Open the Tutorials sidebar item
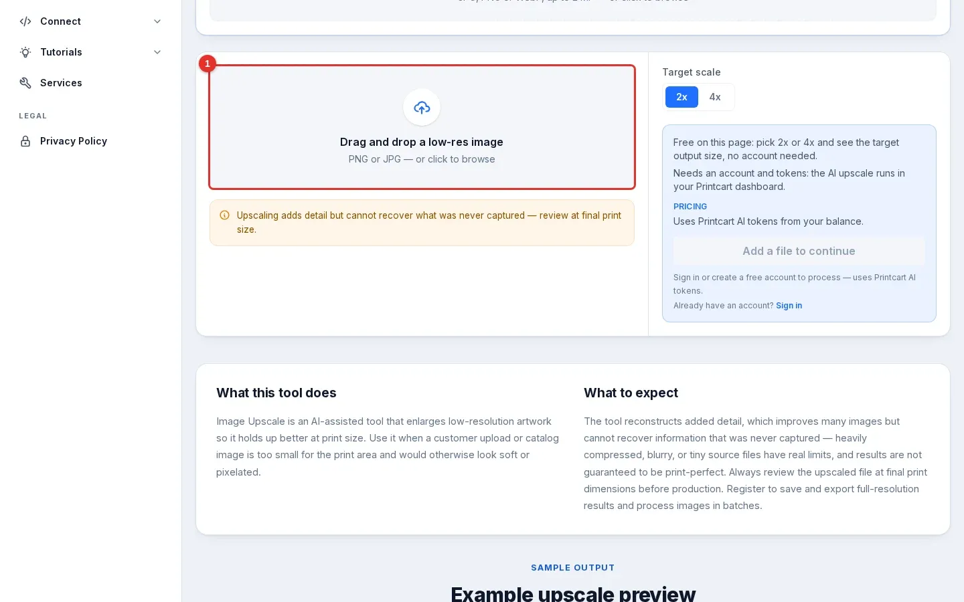This screenshot has width=964, height=602. (91, 52)
